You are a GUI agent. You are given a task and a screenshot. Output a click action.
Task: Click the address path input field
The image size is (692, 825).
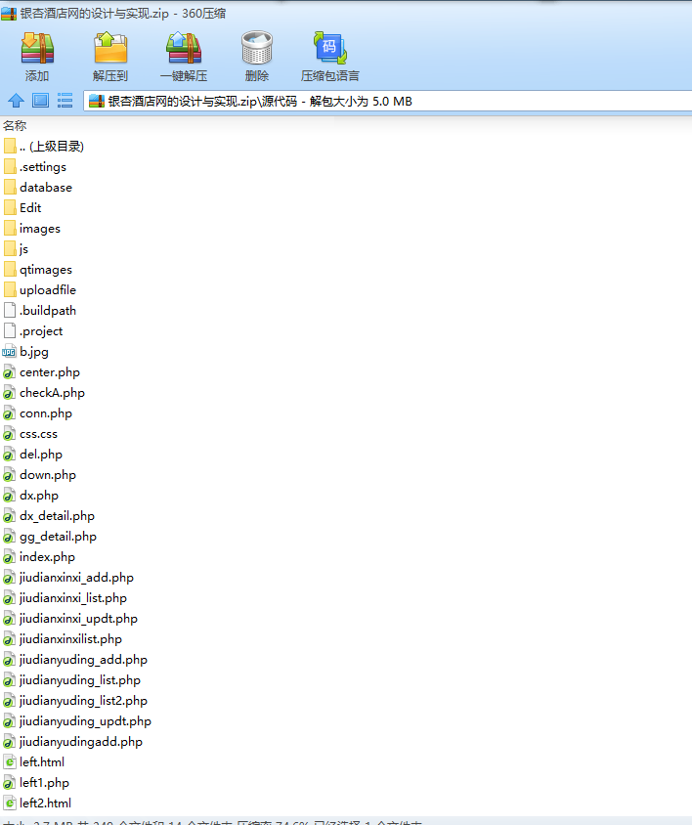pyautogui.click(x=387, y=101)
